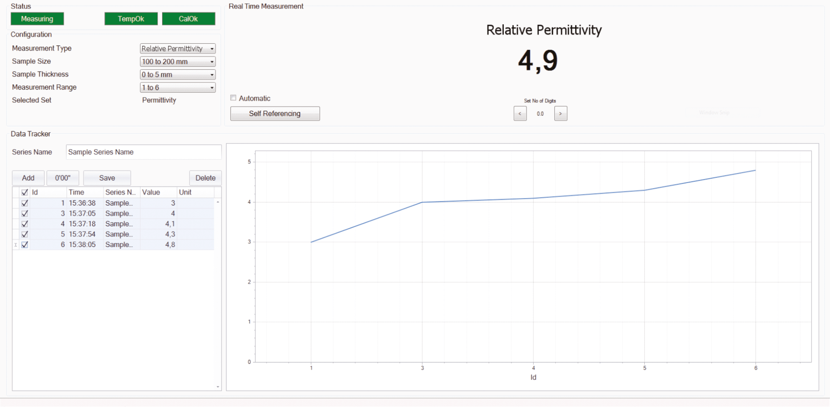Click the CalOk status indicator
This screenshot has height=407, width=830.
coord(188,19)
